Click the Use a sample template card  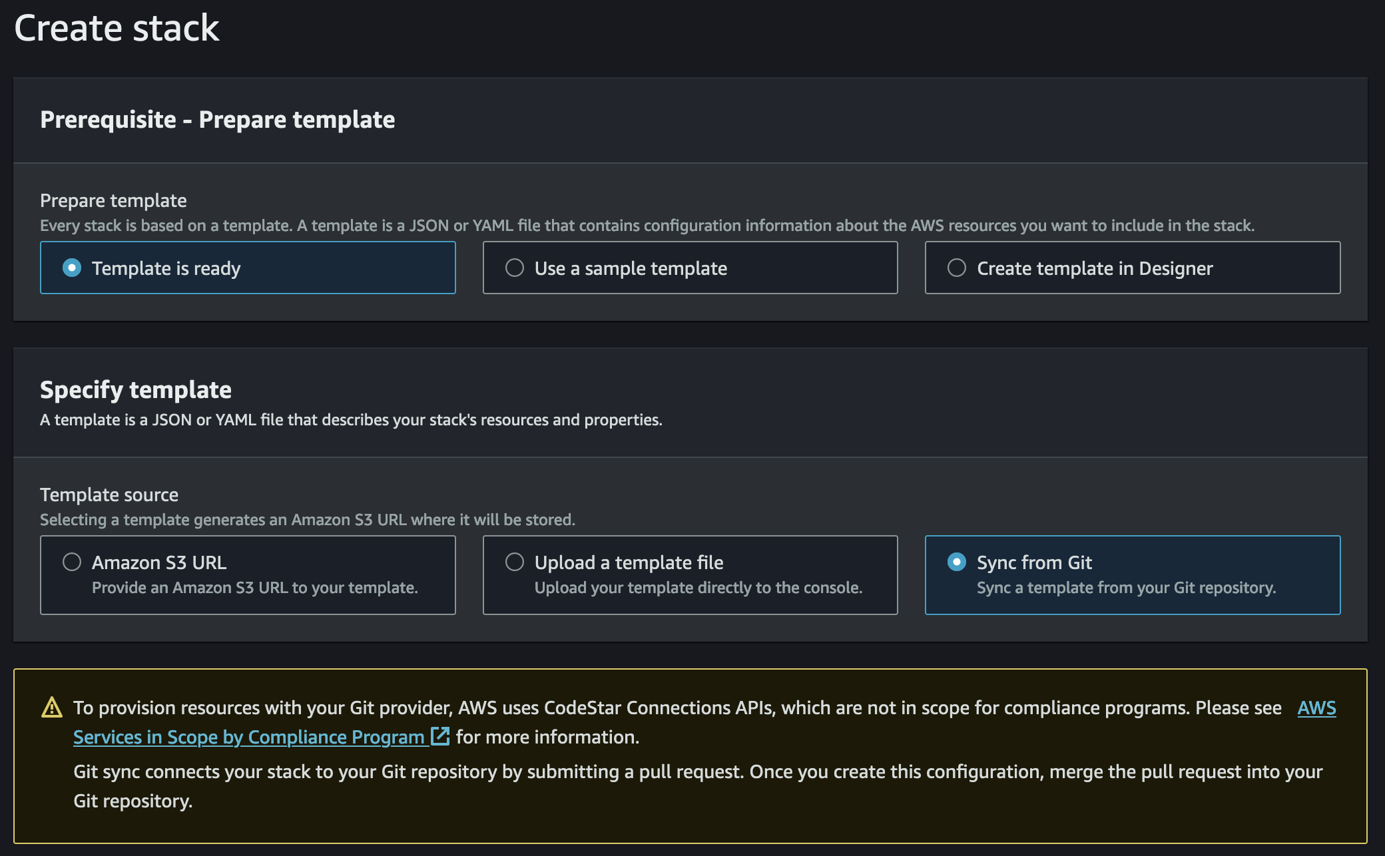click(690, 268)
